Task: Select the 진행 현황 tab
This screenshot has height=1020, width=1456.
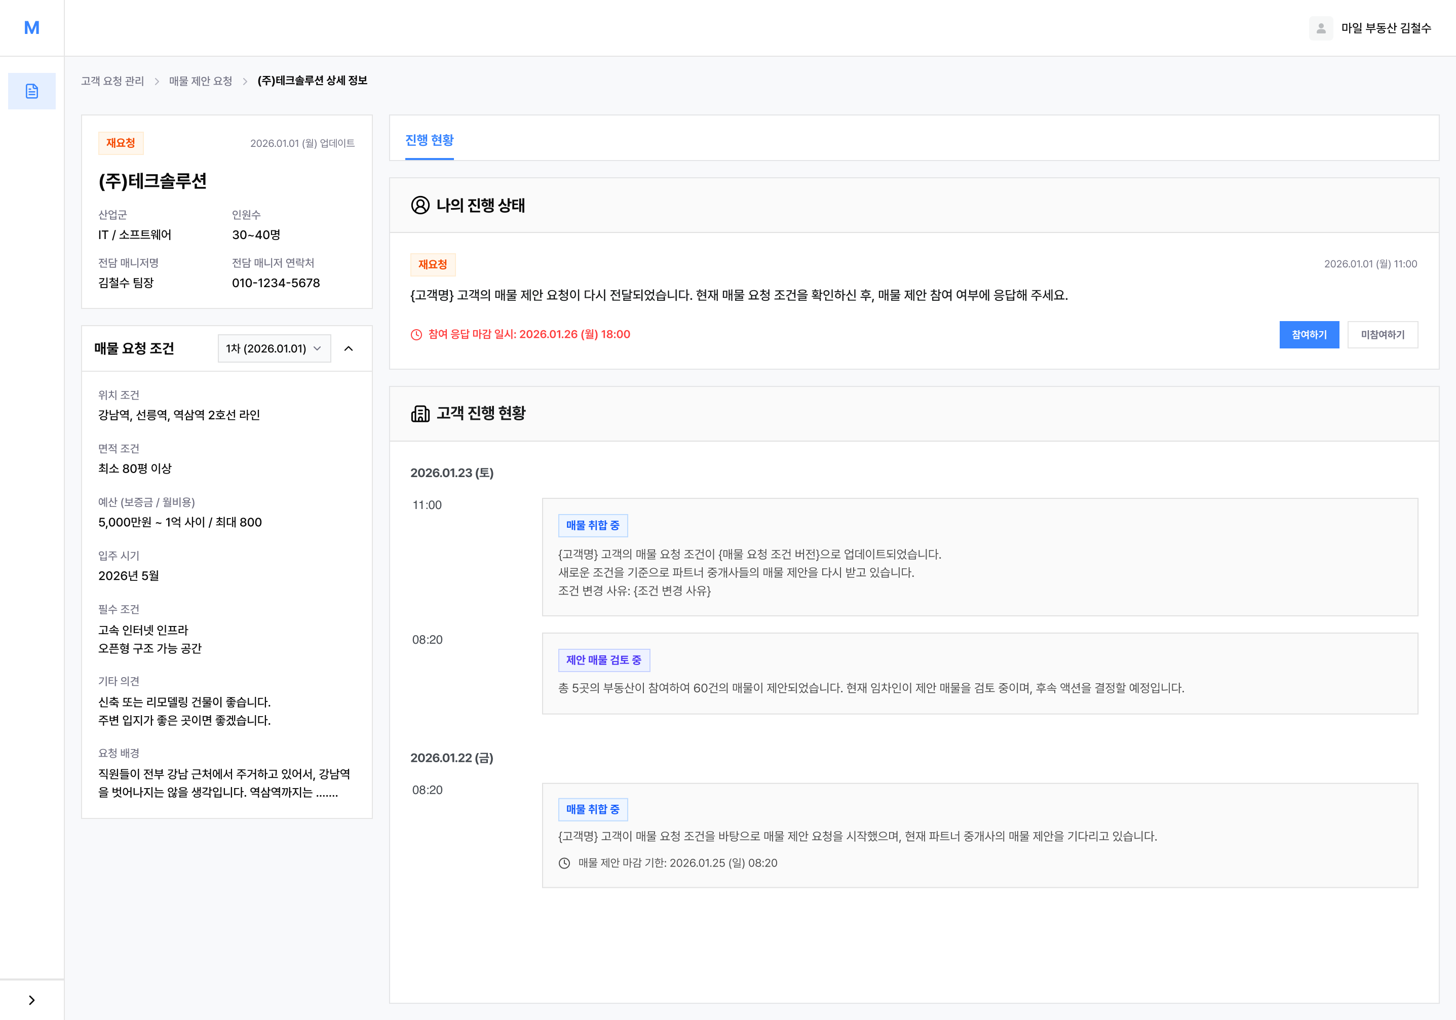Action: [x=429, y=140]
